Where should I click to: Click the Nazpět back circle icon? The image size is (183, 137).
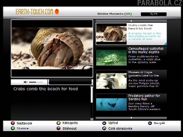150,123
